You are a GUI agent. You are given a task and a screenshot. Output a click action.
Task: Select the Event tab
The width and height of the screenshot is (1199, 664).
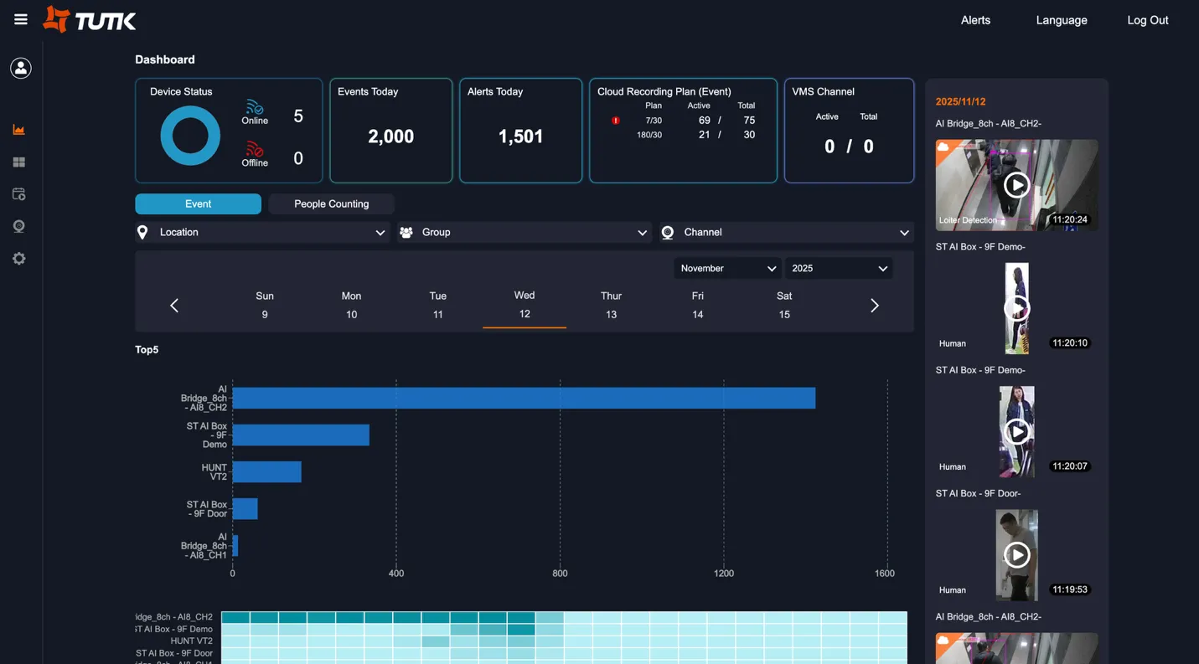[x=198, y=203]
